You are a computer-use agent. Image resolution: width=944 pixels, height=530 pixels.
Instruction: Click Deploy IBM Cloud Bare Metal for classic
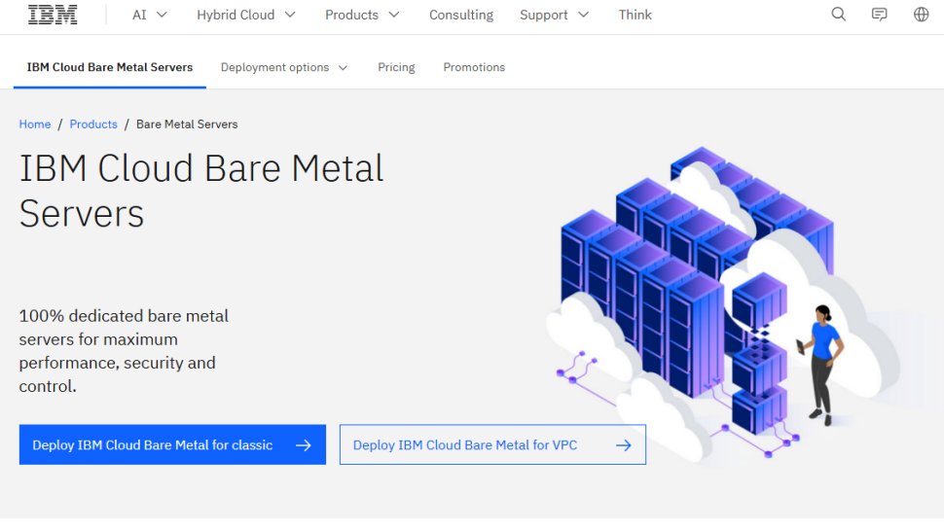tap(172, 444)
